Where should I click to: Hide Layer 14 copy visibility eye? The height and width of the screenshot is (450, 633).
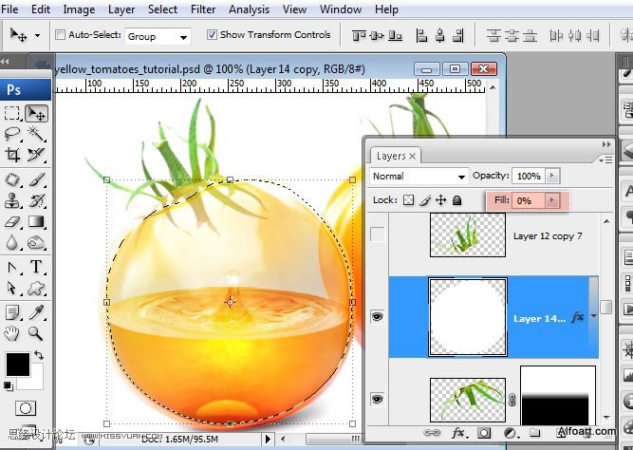click(x=377, y=317)
